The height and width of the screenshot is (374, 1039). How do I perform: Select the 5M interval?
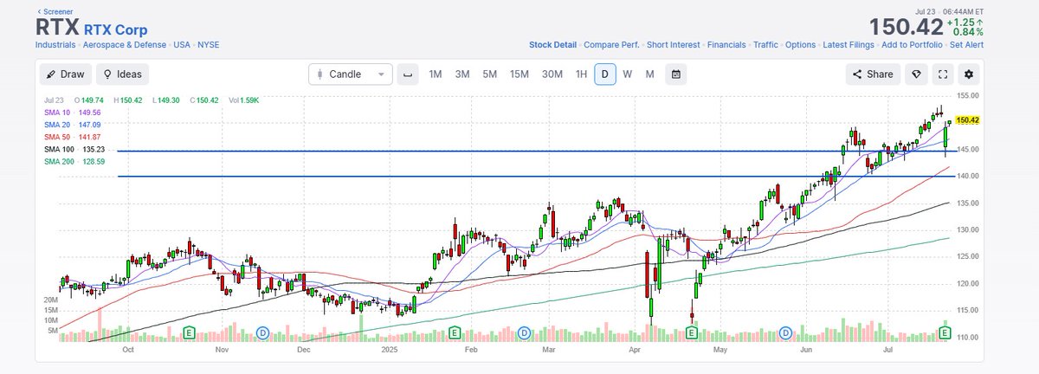coord(490,74)
